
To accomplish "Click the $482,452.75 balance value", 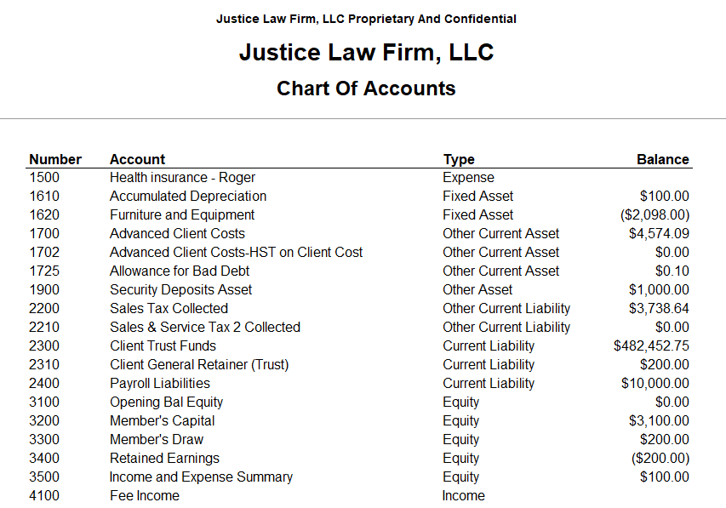I will pos(651,346).
